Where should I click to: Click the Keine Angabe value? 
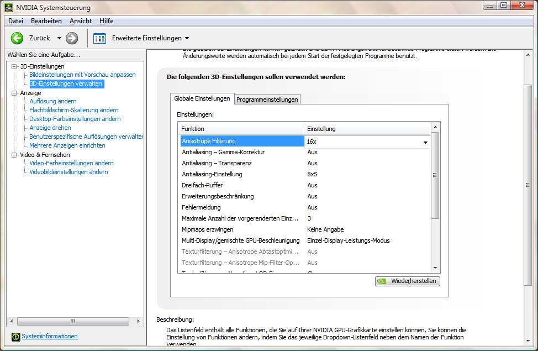tap(325, 229)
